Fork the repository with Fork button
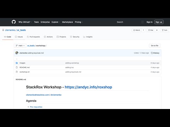170x127 pixels. (x=165, y=30)
